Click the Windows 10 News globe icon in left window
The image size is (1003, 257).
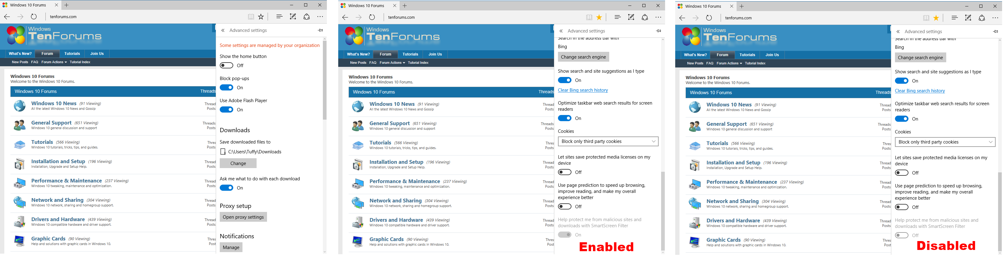(x=19, y=106)
